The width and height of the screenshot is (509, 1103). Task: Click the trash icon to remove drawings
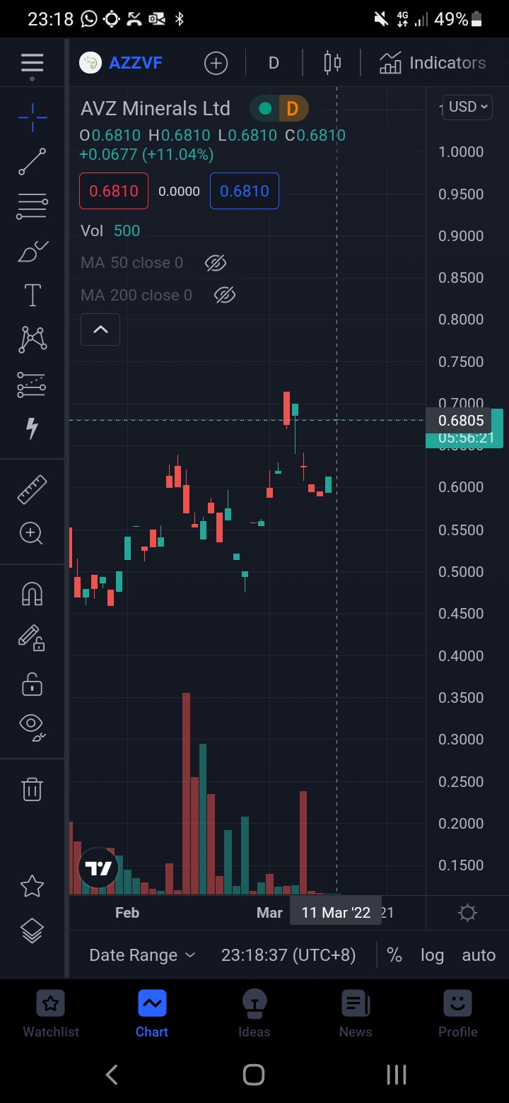click(x=33, y=788)
